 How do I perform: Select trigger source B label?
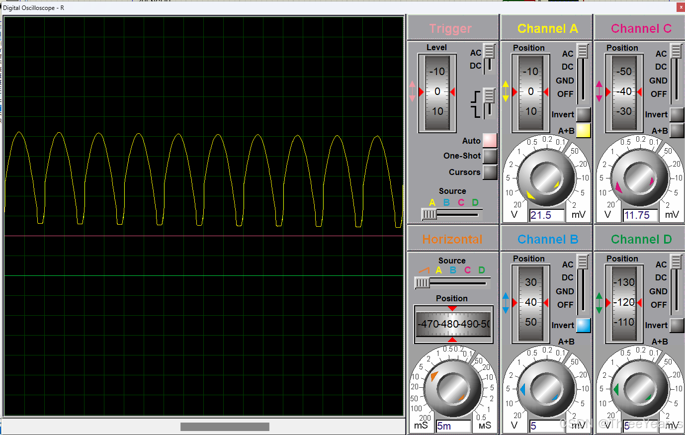[x=446, y=202]
